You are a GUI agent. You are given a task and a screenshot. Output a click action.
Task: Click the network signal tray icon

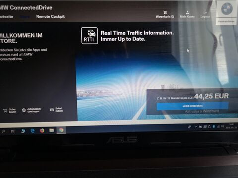click(218, 127)
